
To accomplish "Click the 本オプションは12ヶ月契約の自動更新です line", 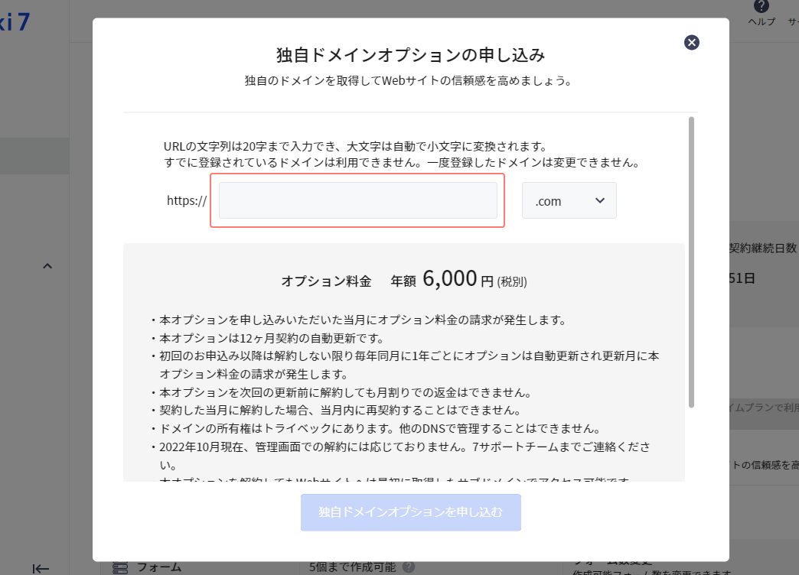I will coord(269,338).
